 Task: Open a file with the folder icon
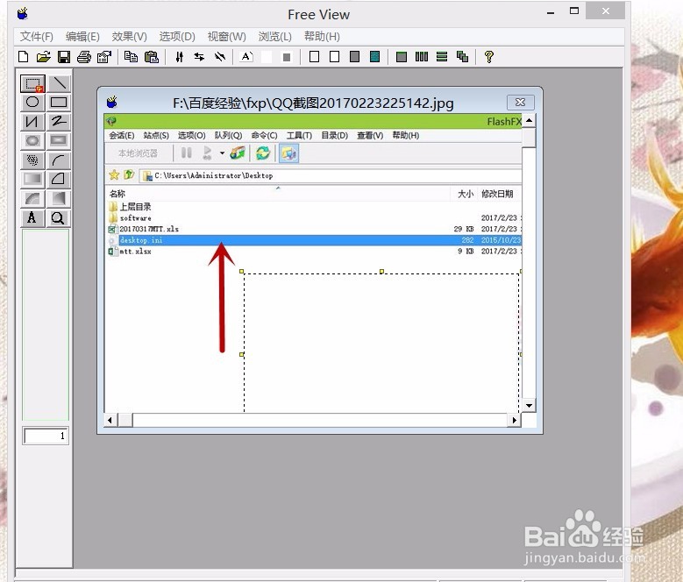(44, 57)
